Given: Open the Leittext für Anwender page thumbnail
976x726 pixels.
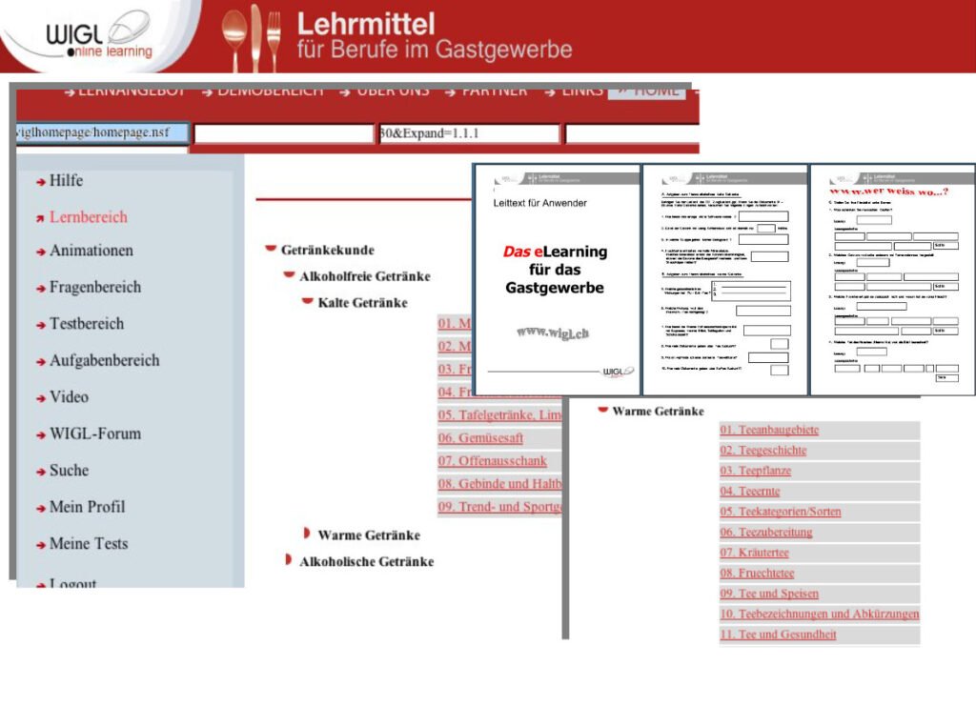Looking at the screenshot, I should 557,279.
